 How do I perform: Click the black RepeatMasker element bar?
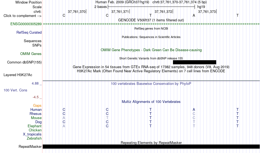[x=151, y=146]
